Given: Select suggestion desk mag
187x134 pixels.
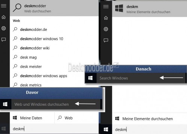Looking at the screenshot, I should click(54, 57).
